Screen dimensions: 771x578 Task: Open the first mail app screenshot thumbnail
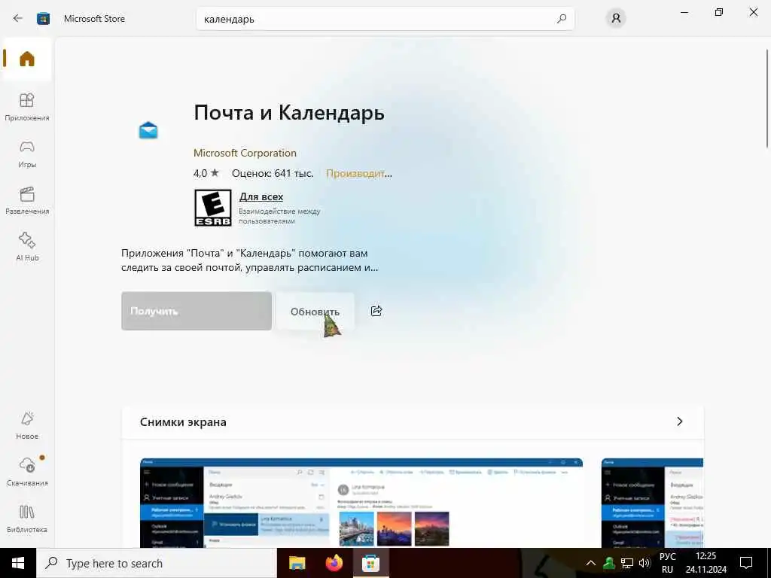(x=361, y=502)
